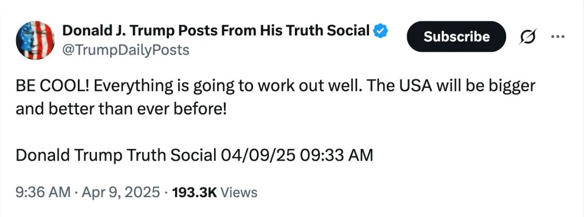
Task: Click the blue verified checkmark badge
Action: [x=381, y=31]
